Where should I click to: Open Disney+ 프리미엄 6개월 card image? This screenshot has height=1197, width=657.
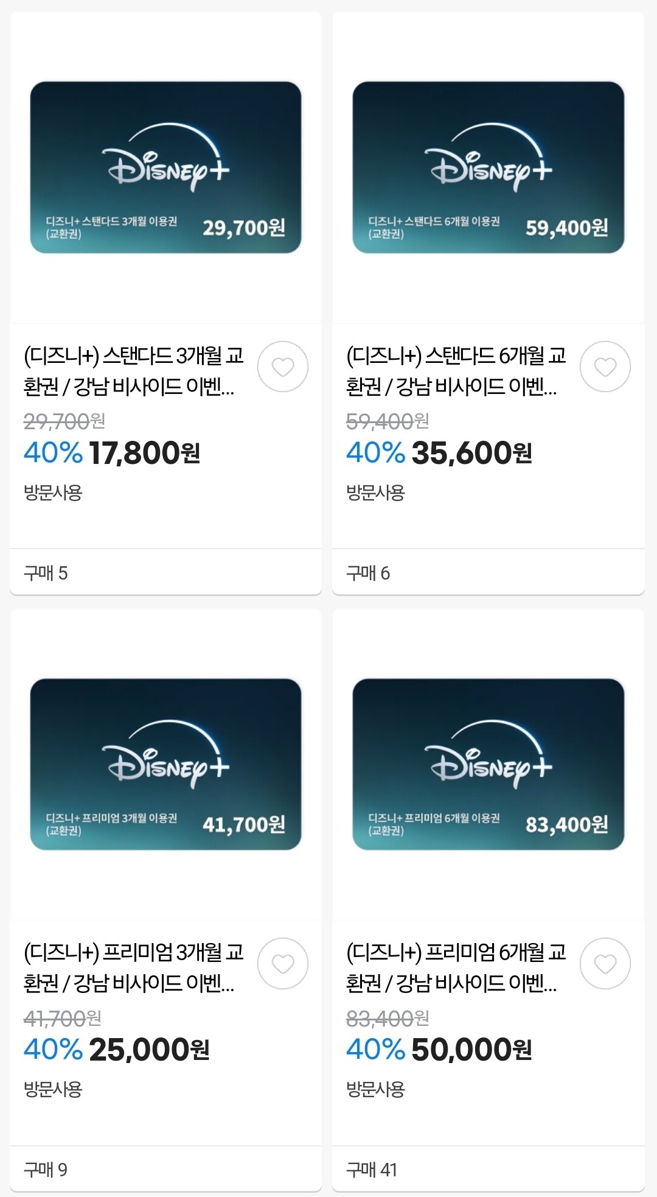point(488,764)
